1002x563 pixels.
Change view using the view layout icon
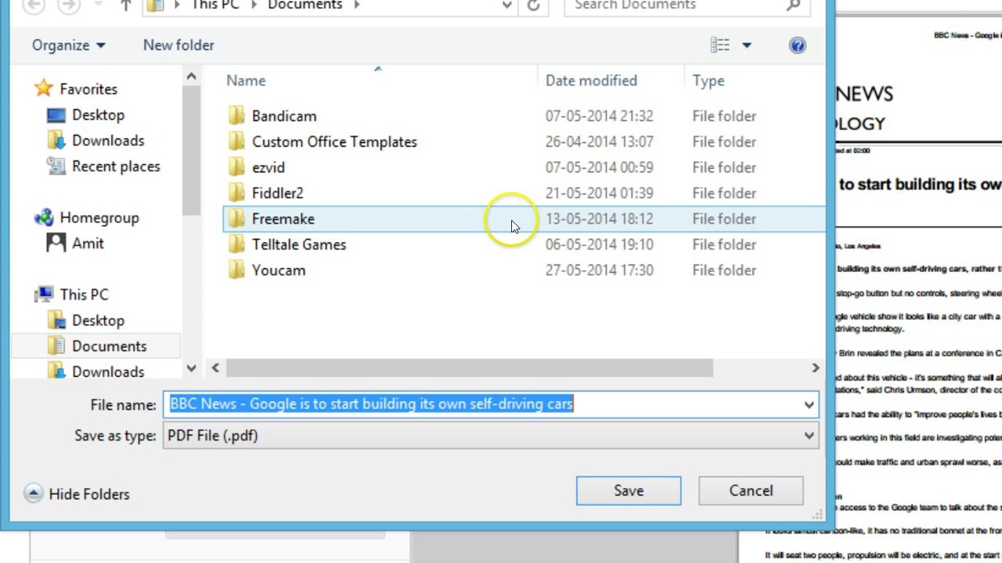click(x=720, y=45)
